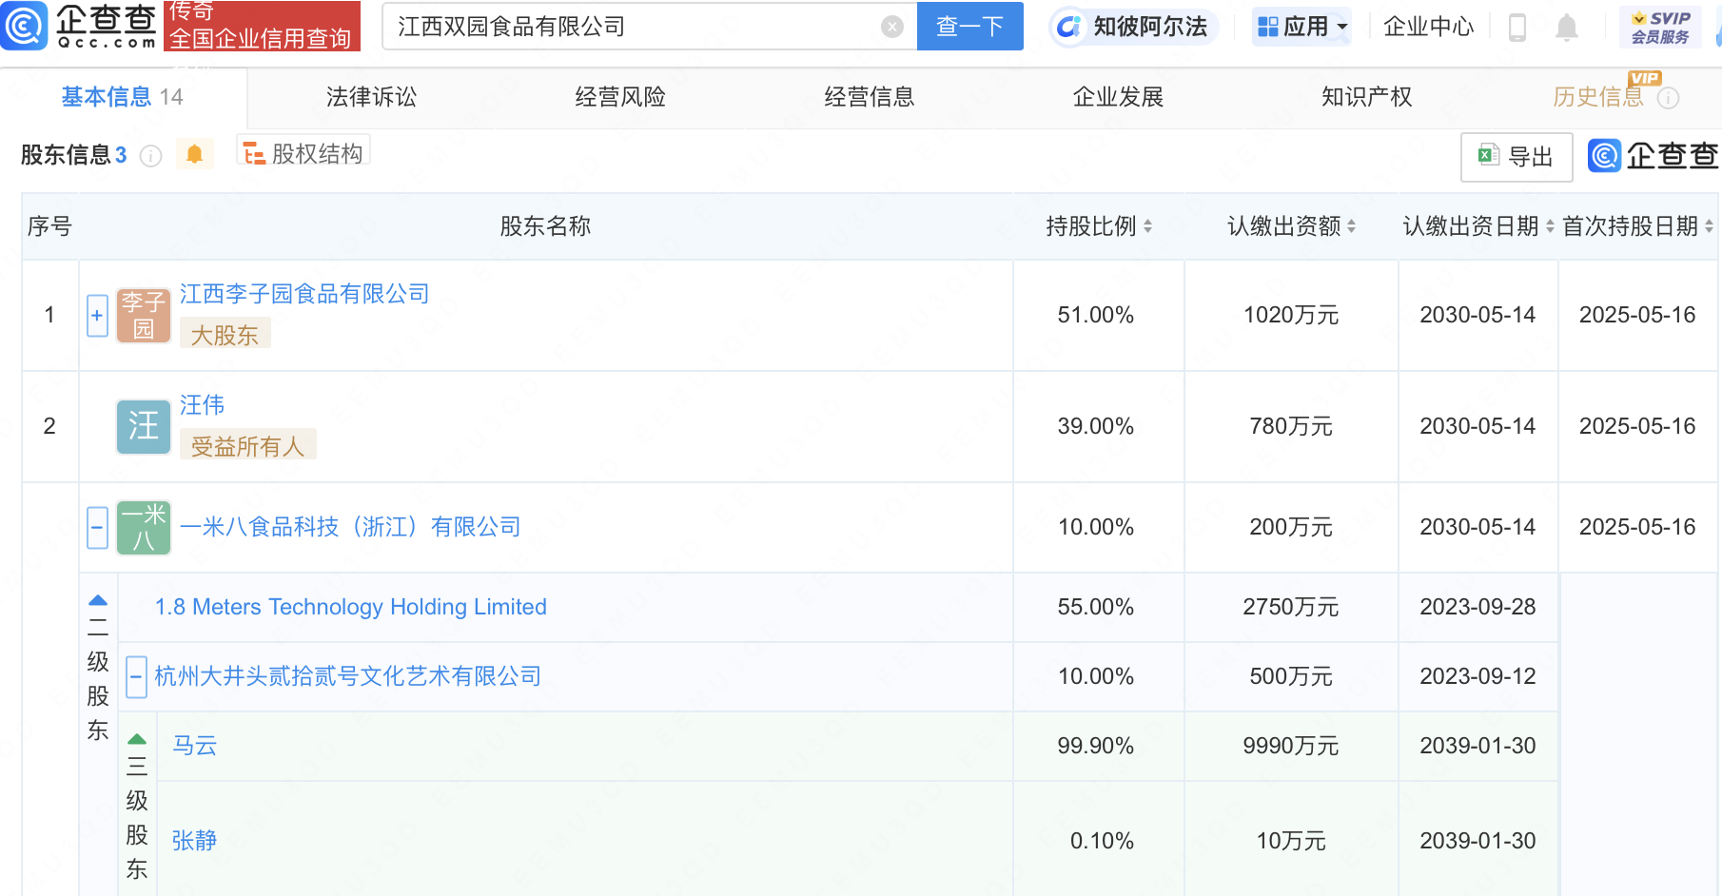
Task: Open the mobile phone app icon
Action: coord(1517,28)
